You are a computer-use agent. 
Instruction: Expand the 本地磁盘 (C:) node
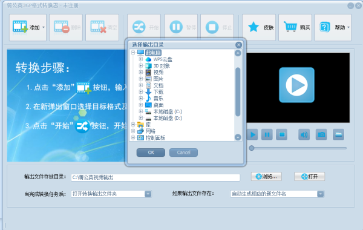click(141, 111)
